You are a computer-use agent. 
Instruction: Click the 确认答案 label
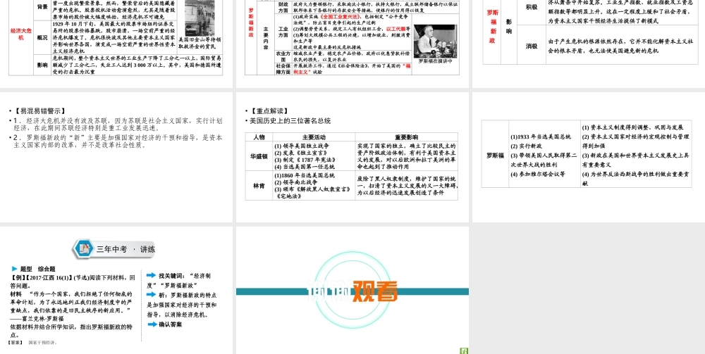pyautogui.click(x=171, y=324)
